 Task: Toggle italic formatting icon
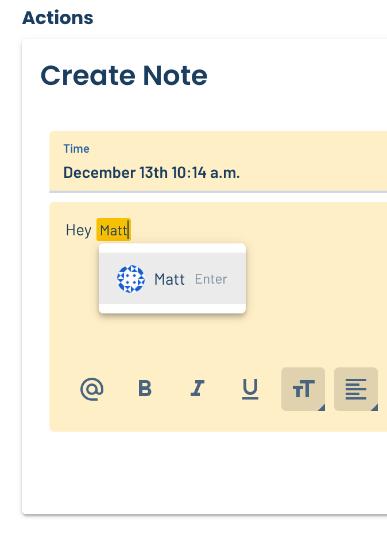pos(198,389)
